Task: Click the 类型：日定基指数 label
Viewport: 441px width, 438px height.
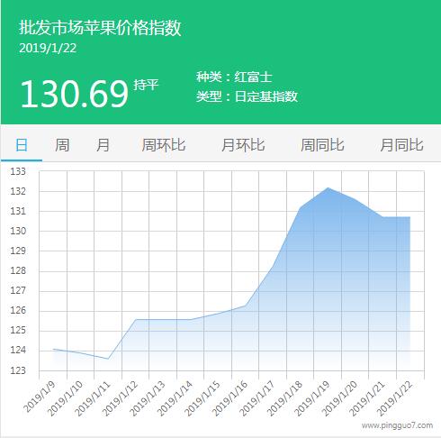Action: 247,96
